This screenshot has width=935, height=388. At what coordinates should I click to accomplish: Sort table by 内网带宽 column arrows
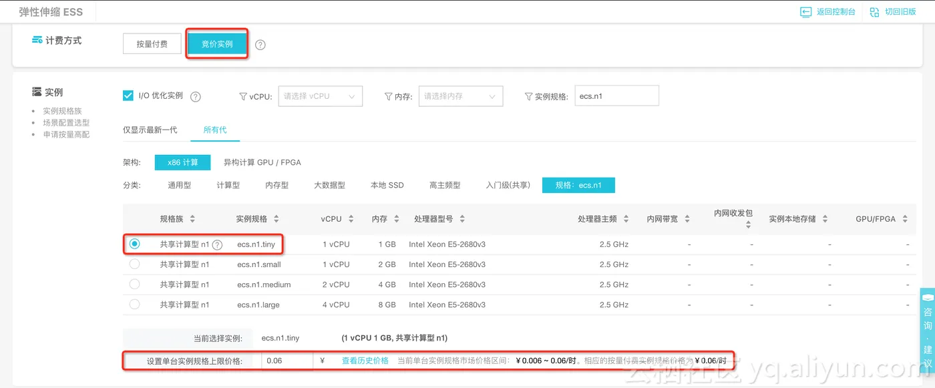pyautogui.click(x=687, y=219)
